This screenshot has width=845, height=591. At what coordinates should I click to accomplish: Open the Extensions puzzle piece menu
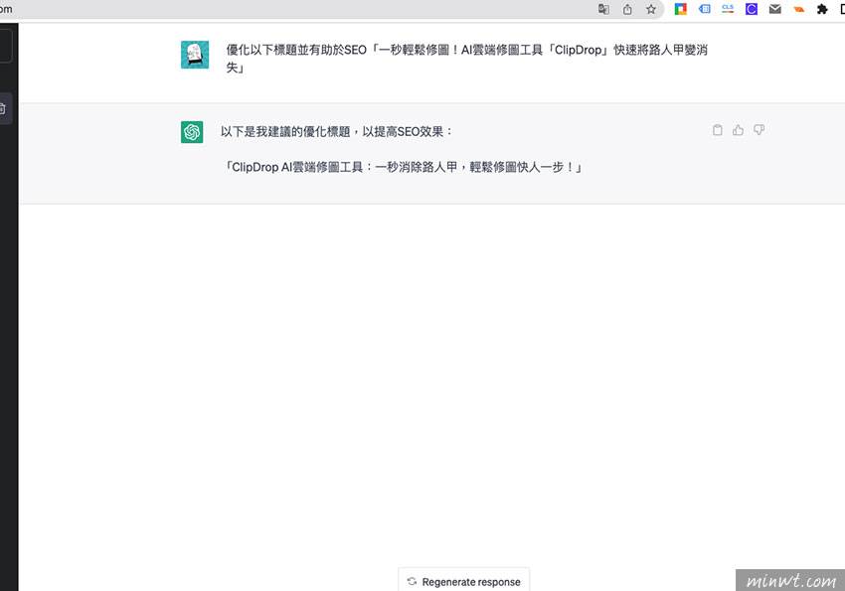(x=822, y=9)
